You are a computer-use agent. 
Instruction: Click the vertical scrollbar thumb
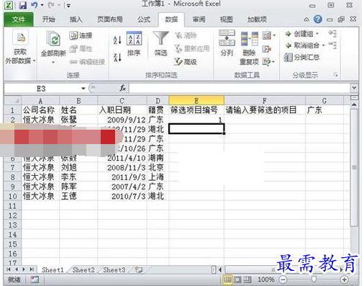354,167
